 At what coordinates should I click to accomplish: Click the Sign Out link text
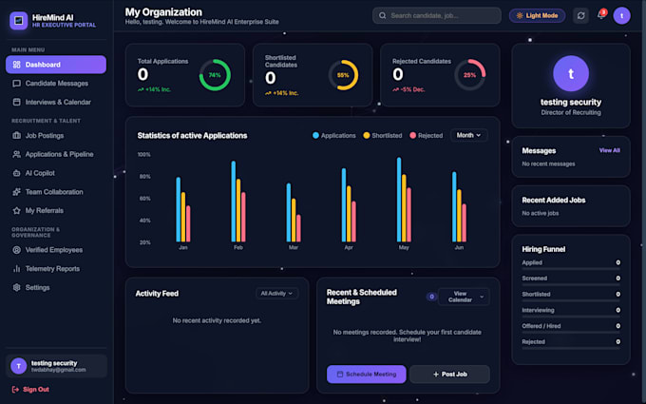click(36, 389)
